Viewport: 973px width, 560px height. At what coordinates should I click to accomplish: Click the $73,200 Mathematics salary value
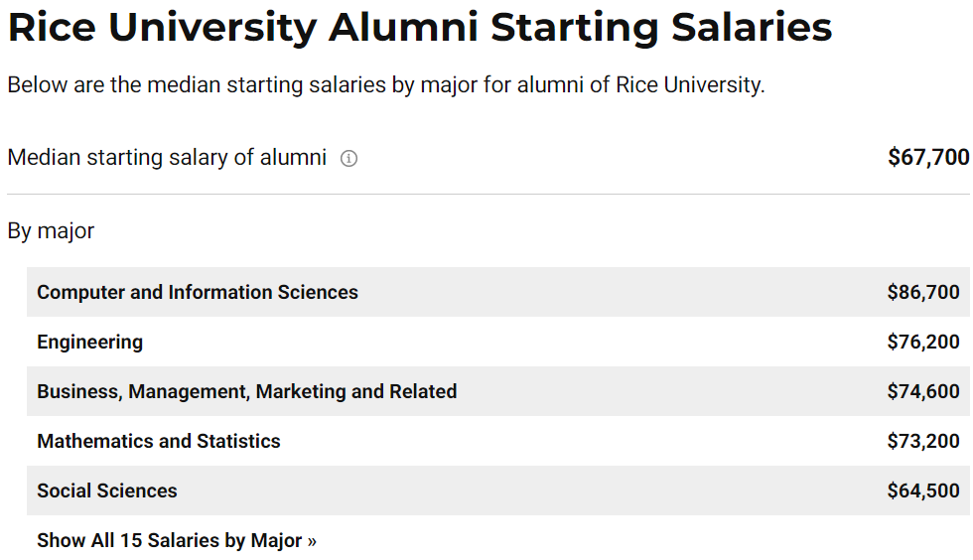[923, 441]
